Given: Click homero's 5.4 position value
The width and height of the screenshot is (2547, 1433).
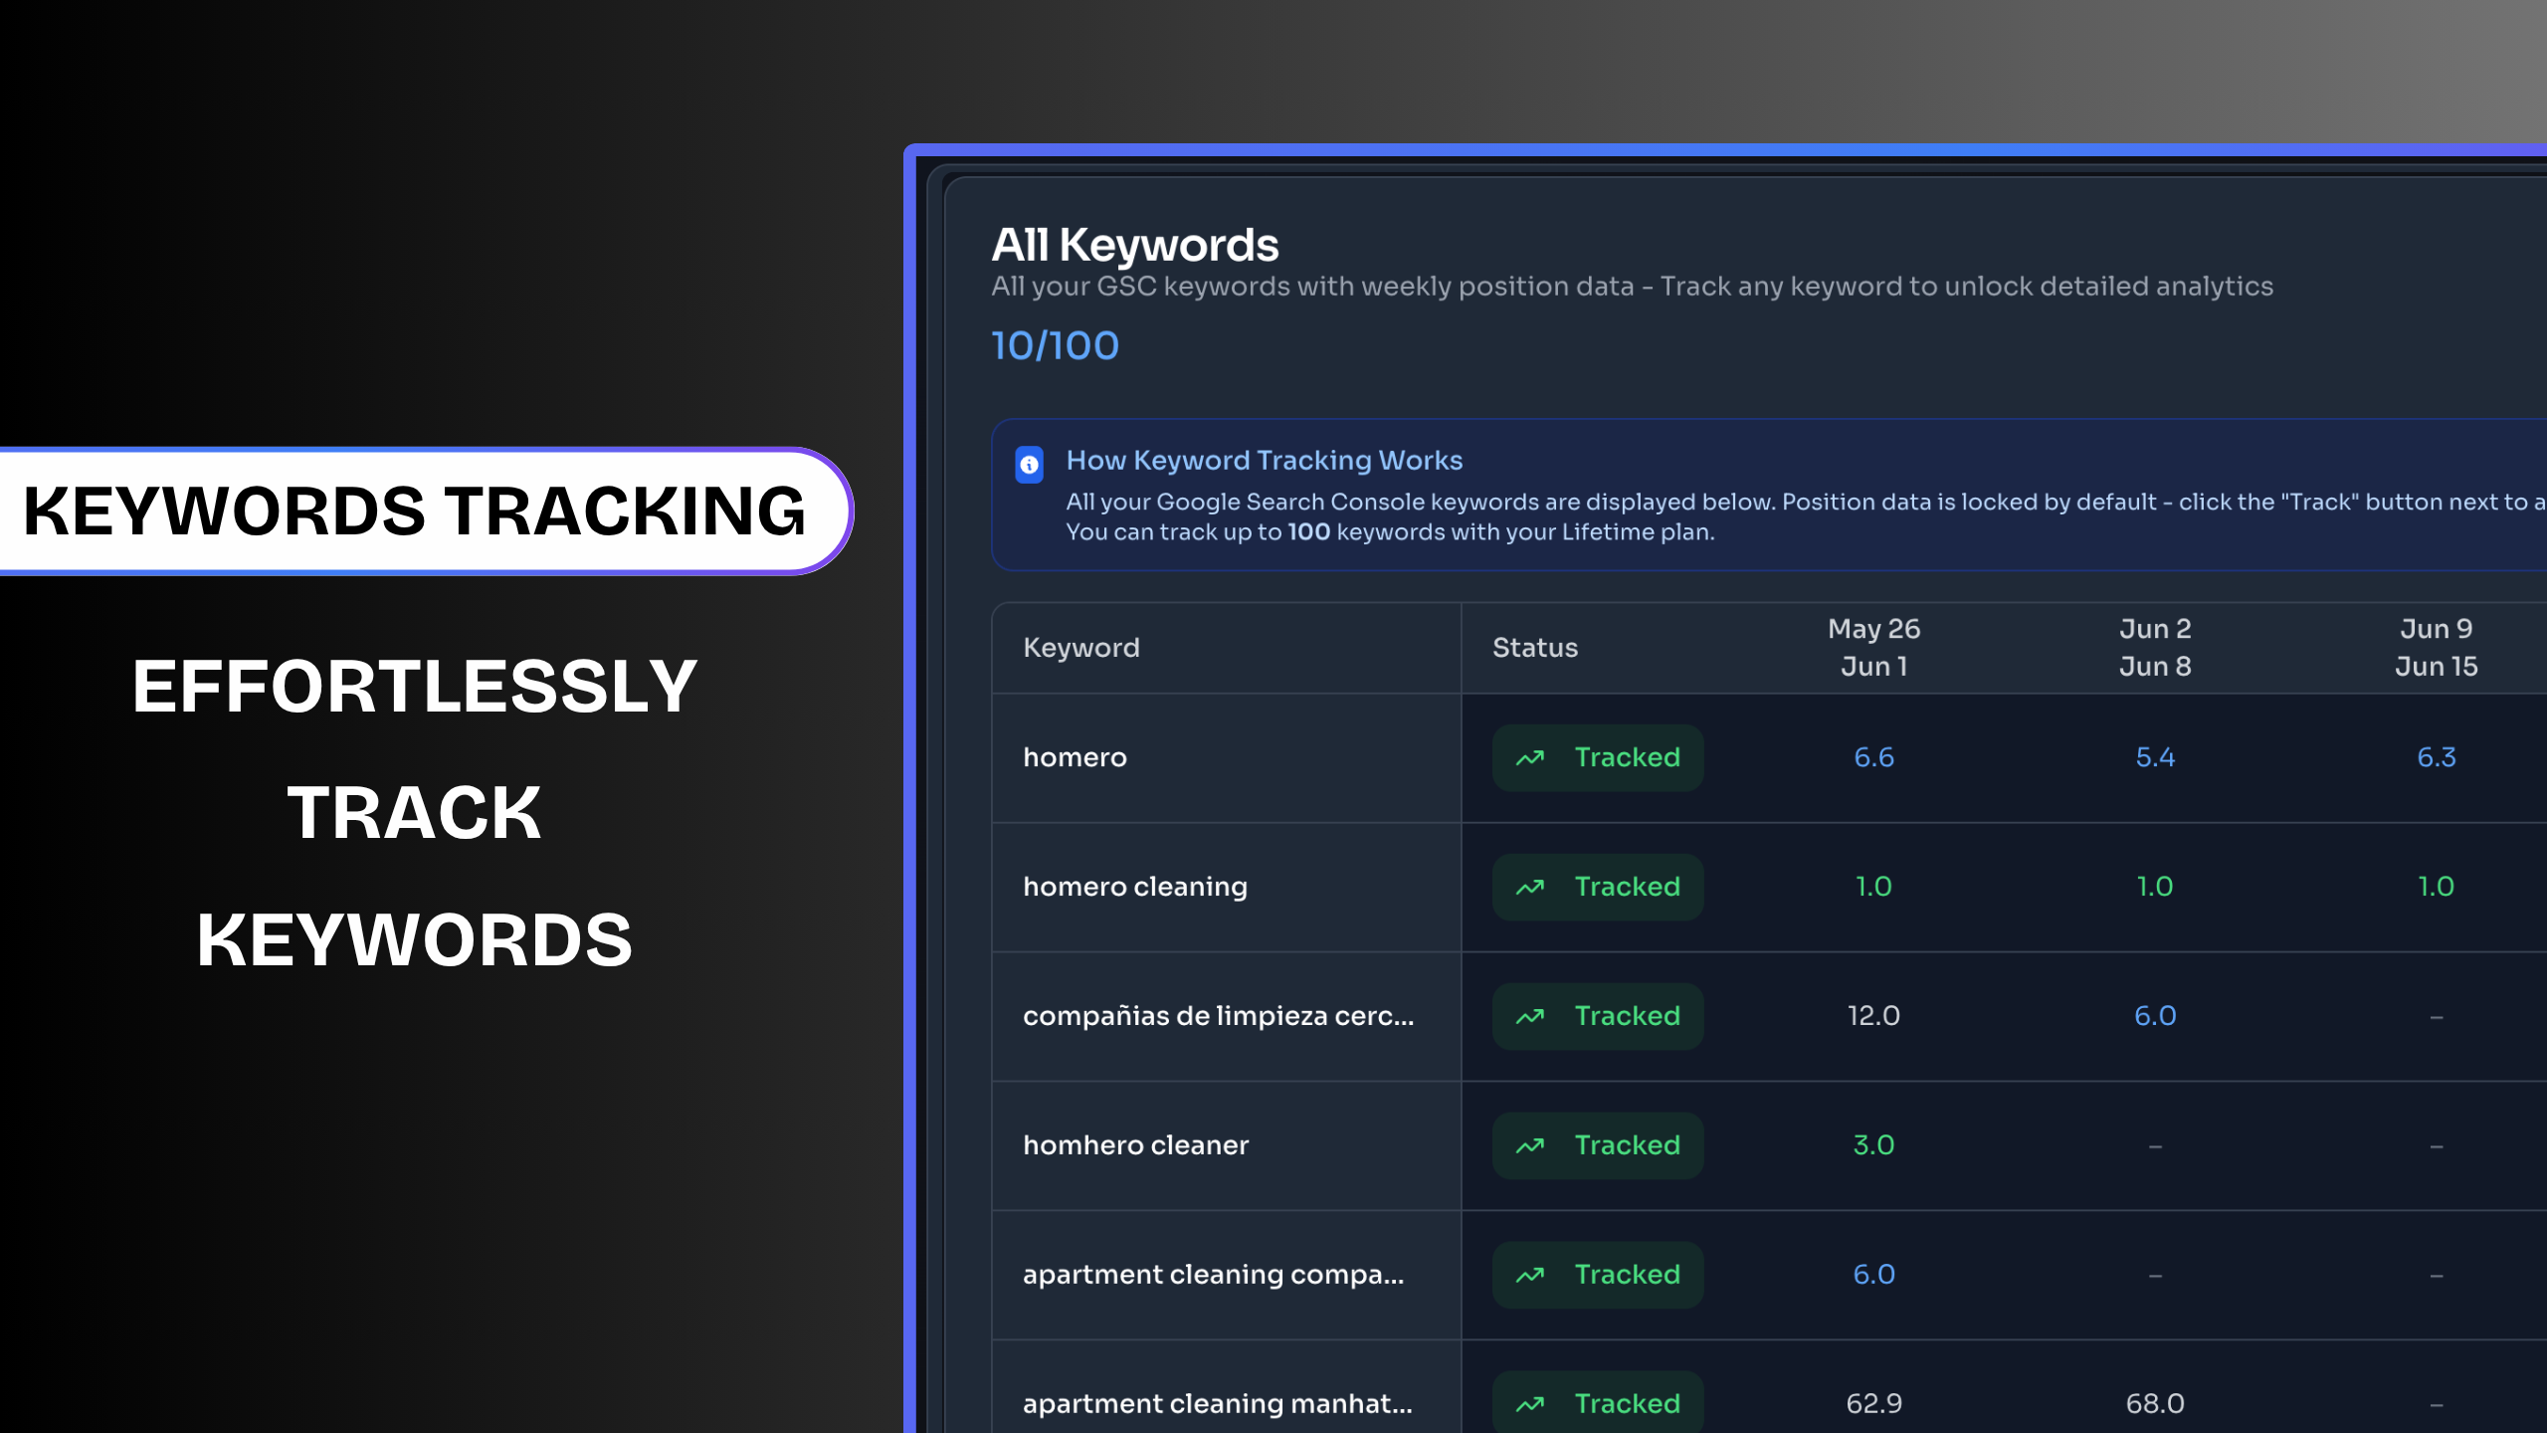Looking at the screenshot, I should point(2155,757).
